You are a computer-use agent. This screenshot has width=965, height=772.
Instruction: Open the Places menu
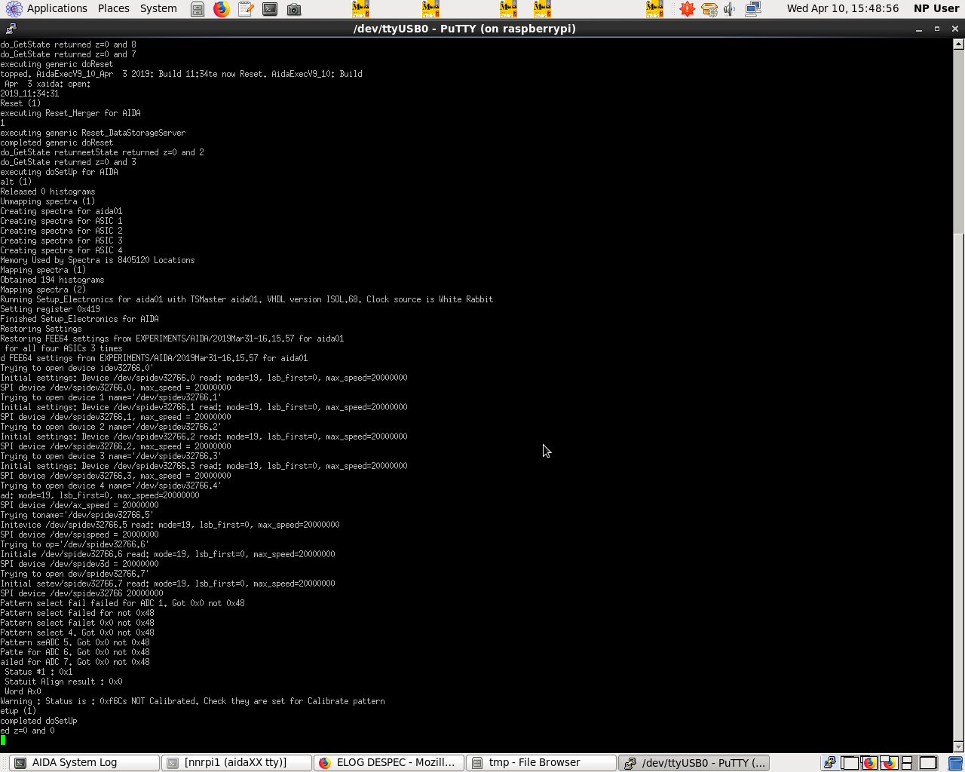[x=114, y=8]
